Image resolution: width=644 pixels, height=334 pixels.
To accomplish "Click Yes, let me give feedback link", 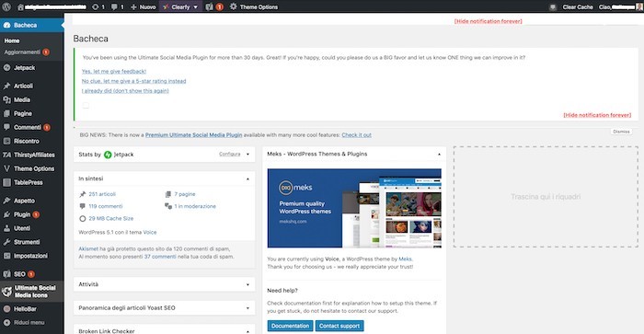I will (x=114, y=72).
